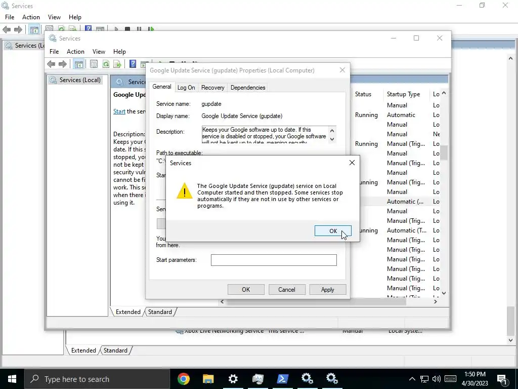Close the Google Update Service Properties dialog
Viewport: 518px width, 389px height.
tap(342, 70)
